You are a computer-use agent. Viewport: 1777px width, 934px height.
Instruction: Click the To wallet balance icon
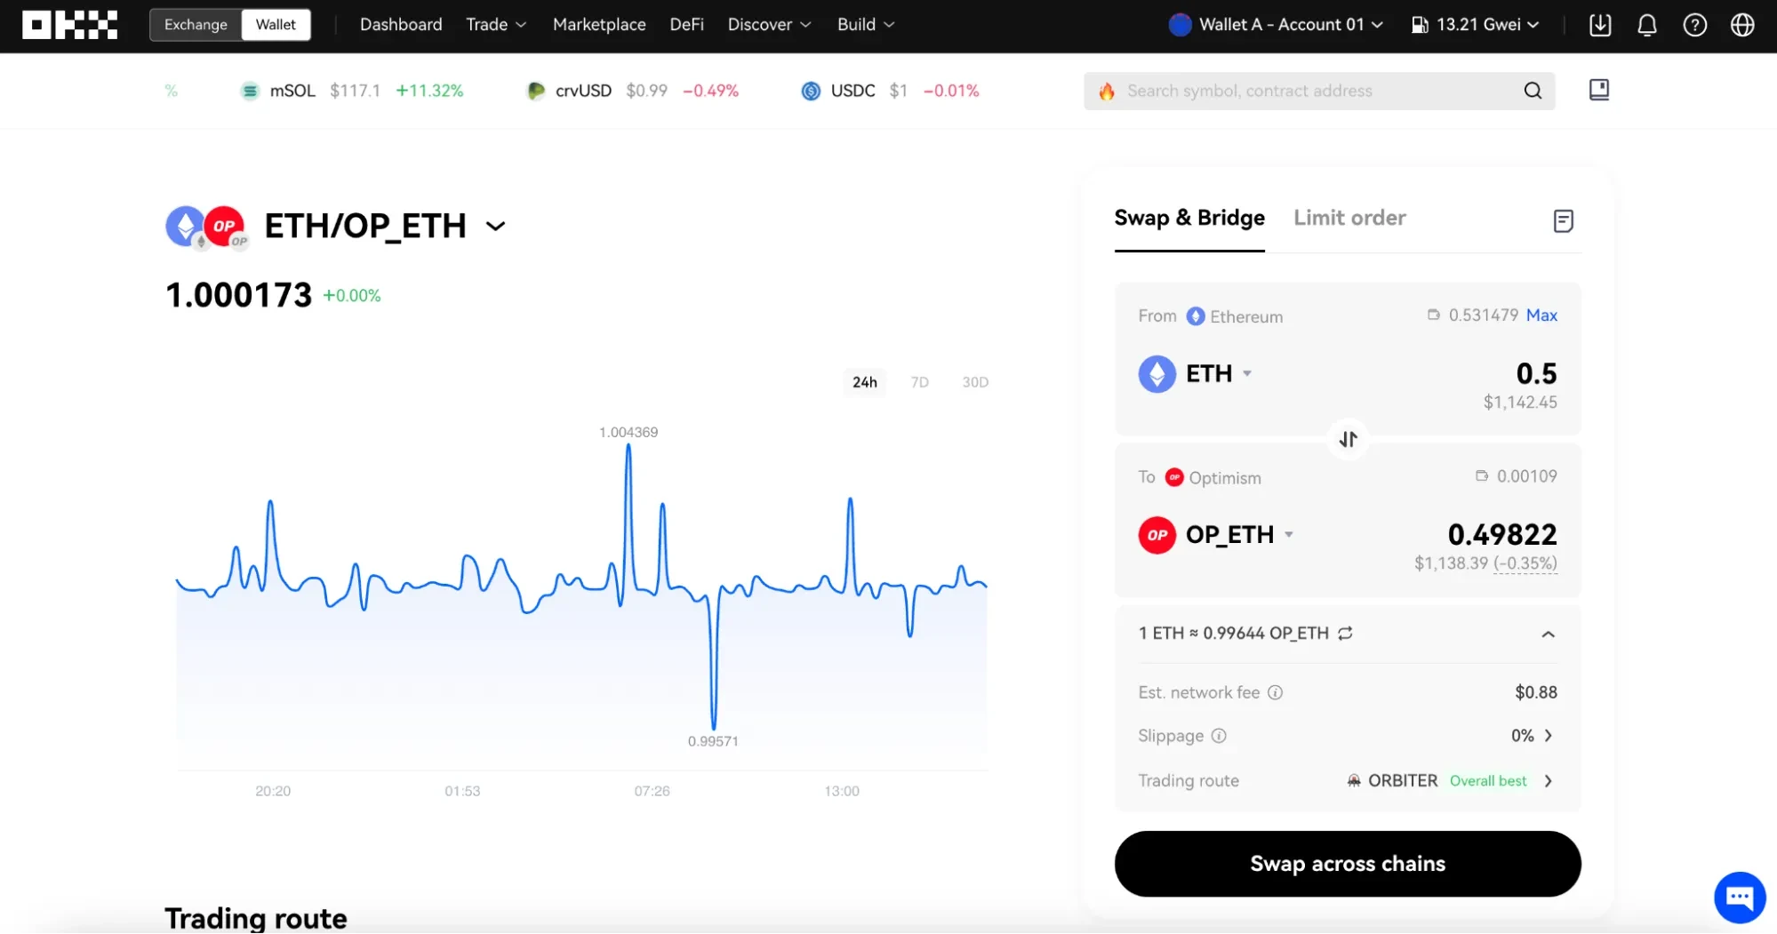coord(1481,475)
